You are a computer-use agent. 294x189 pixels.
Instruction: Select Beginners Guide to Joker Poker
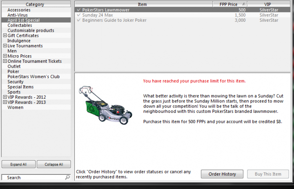(182, 20)
